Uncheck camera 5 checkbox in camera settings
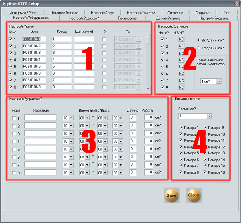This screenshot has width=241, height=223. point(10,67)
